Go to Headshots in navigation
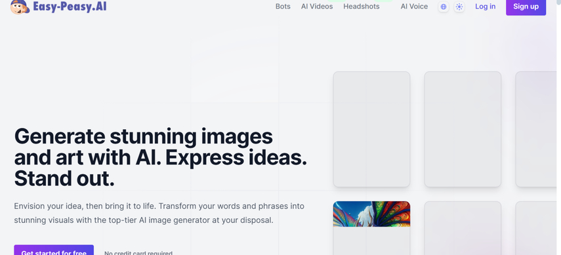 pyautogui.click(x=362, y=7)
